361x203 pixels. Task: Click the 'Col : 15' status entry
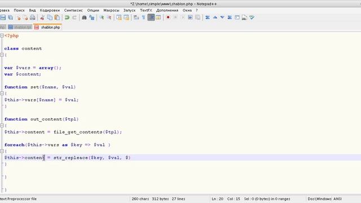click(x=234, y=199)
